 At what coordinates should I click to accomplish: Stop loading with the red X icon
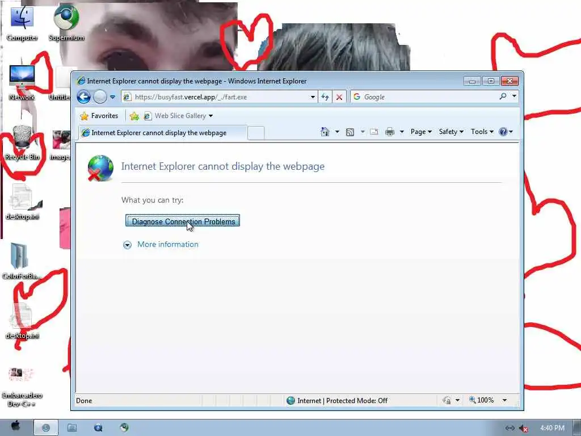pos(339,97)
